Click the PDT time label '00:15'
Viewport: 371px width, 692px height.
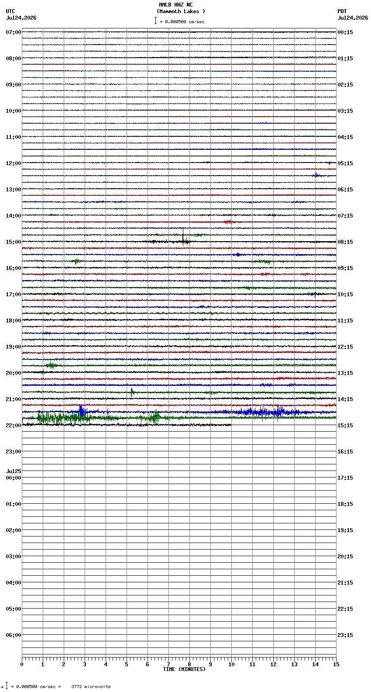345,32
